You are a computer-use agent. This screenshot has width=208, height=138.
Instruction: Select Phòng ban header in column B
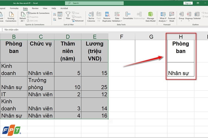[x=14, y=51]
